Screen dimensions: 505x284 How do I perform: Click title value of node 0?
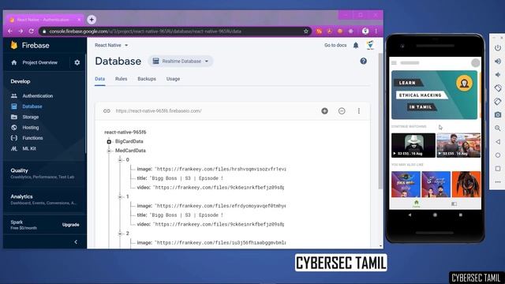[x=186, y=178]
